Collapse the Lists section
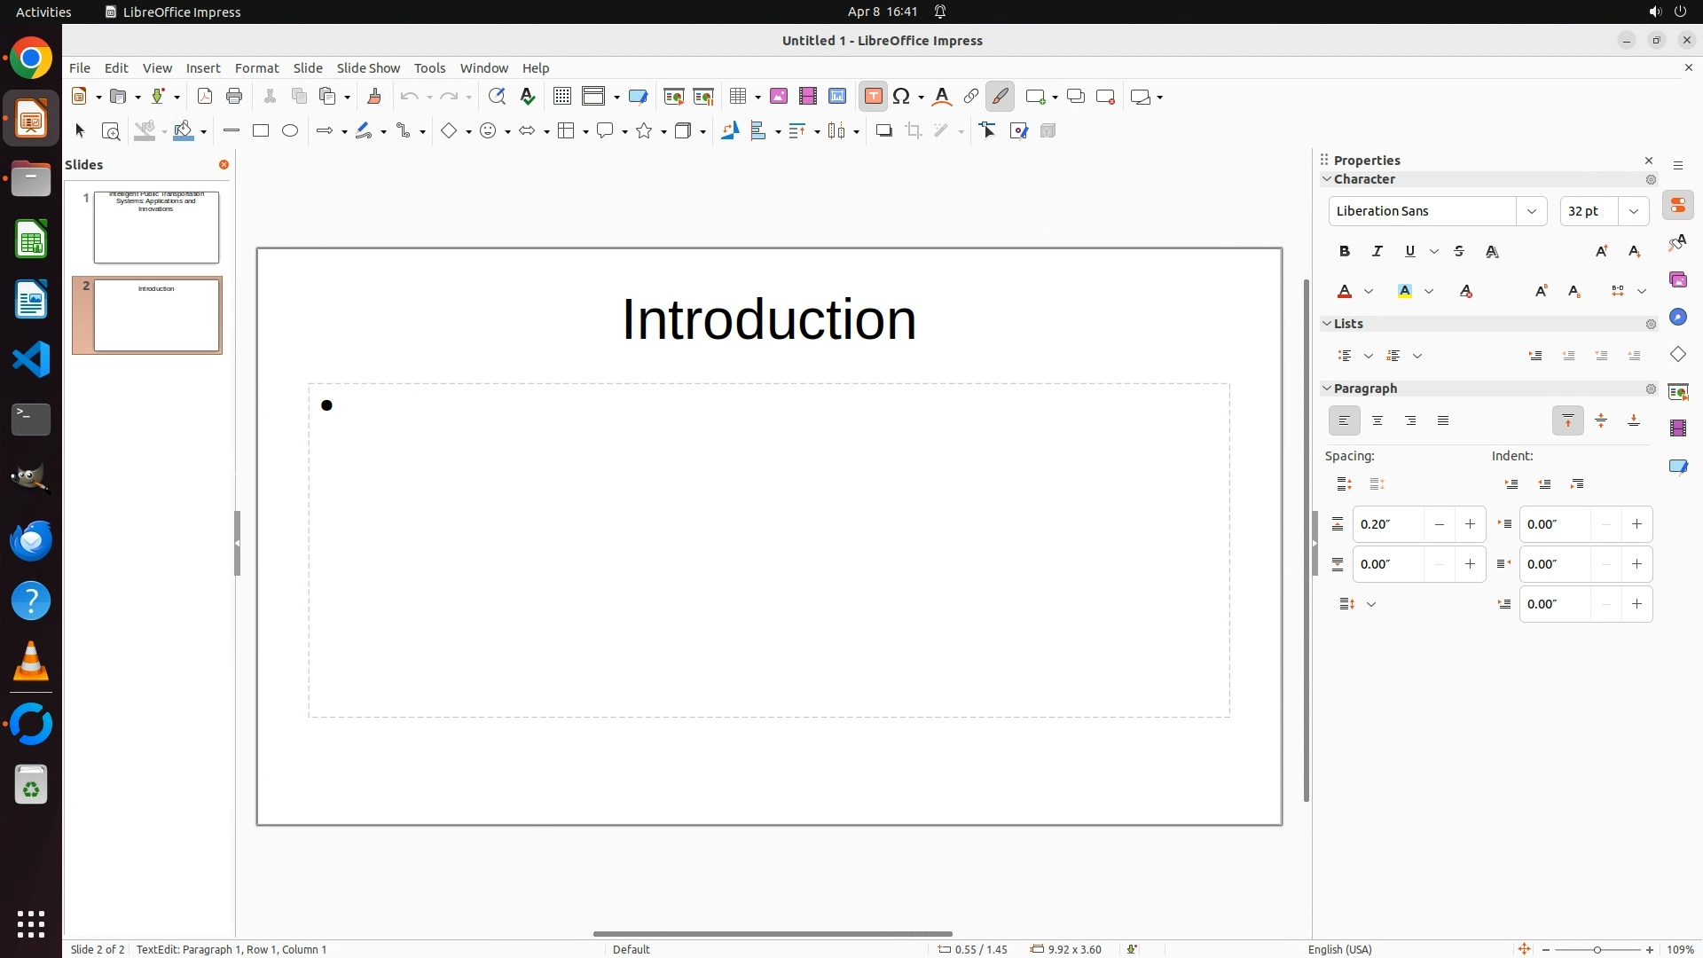 click(1328, 324)
